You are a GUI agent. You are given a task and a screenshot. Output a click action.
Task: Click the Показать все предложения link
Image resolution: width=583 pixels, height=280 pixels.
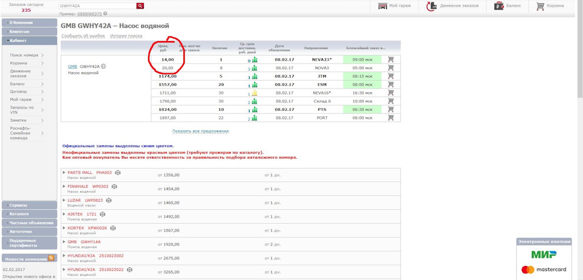[x=200, y=131]
